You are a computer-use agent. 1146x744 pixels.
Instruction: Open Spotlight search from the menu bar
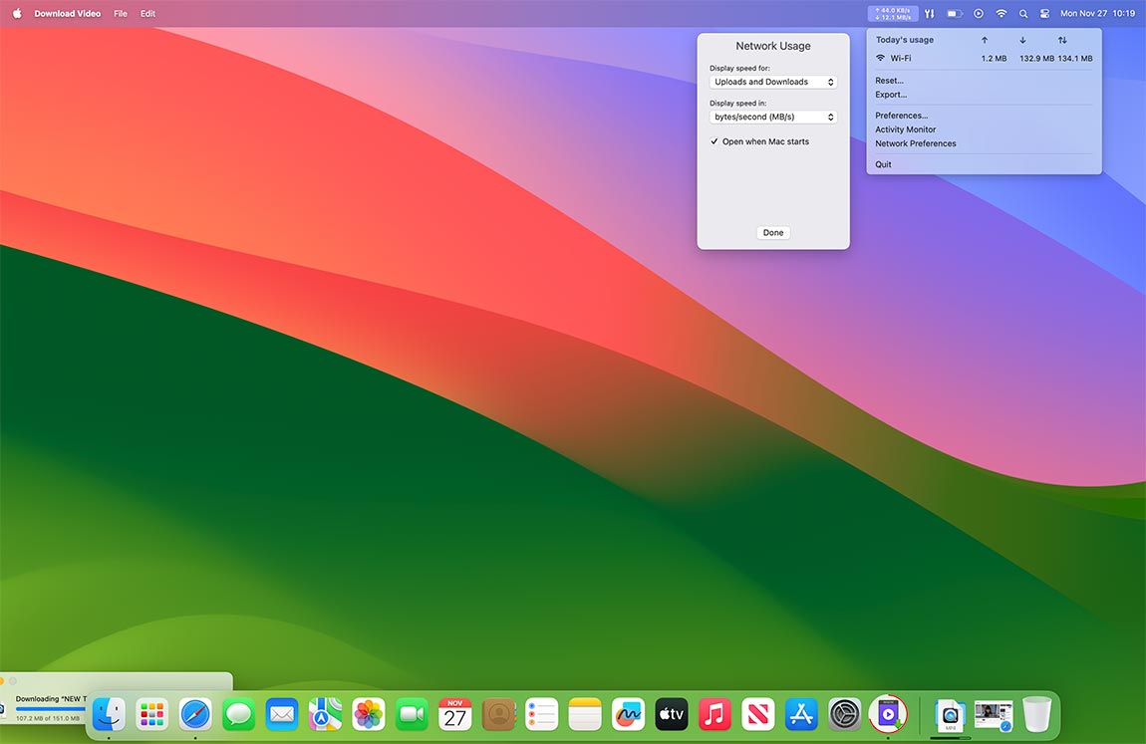[x=1022, y=13]
